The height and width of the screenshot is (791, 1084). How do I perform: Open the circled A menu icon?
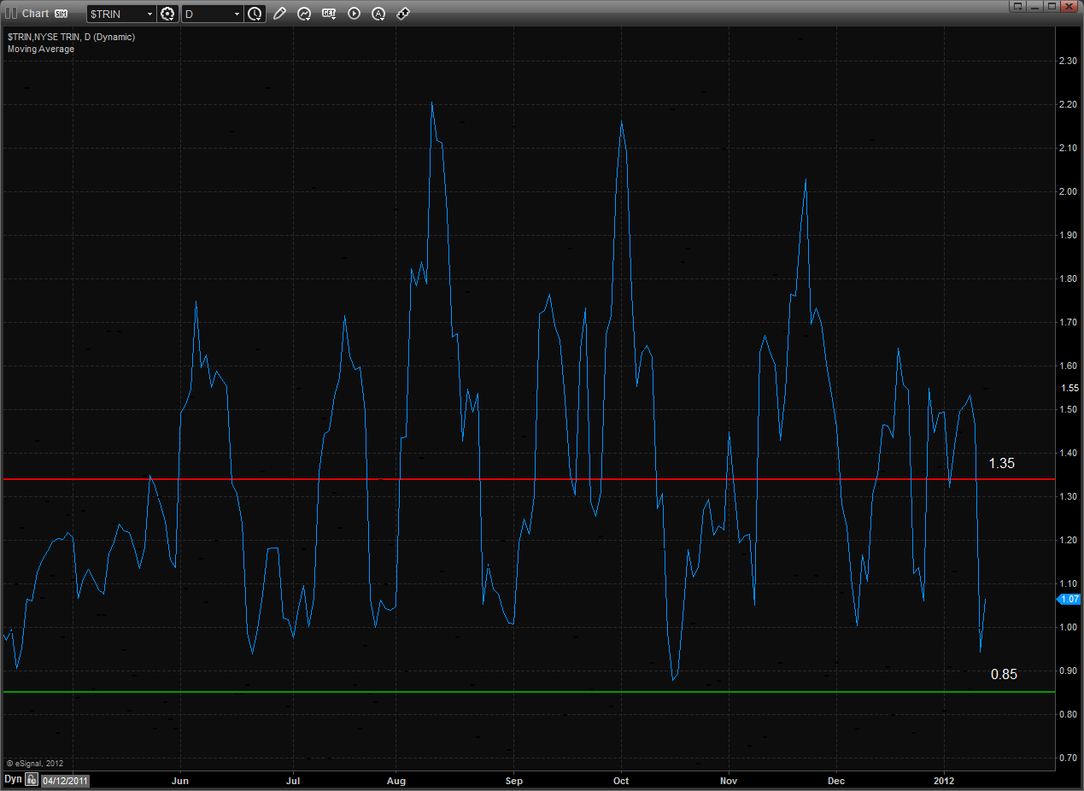click(x=378, y=14)
